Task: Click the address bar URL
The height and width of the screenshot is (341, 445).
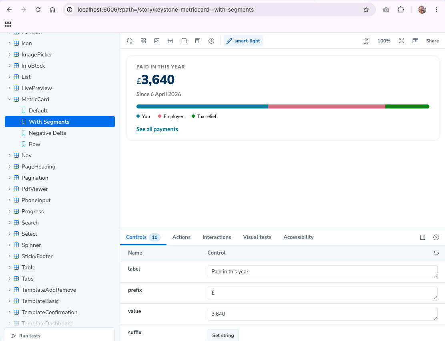Action: coord(165,10)
